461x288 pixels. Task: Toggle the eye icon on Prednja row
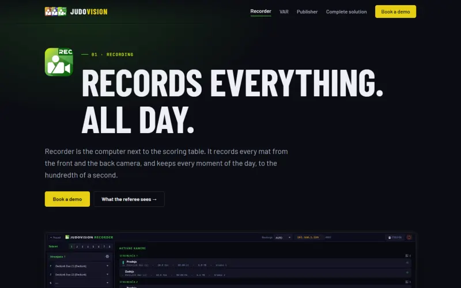407,263
